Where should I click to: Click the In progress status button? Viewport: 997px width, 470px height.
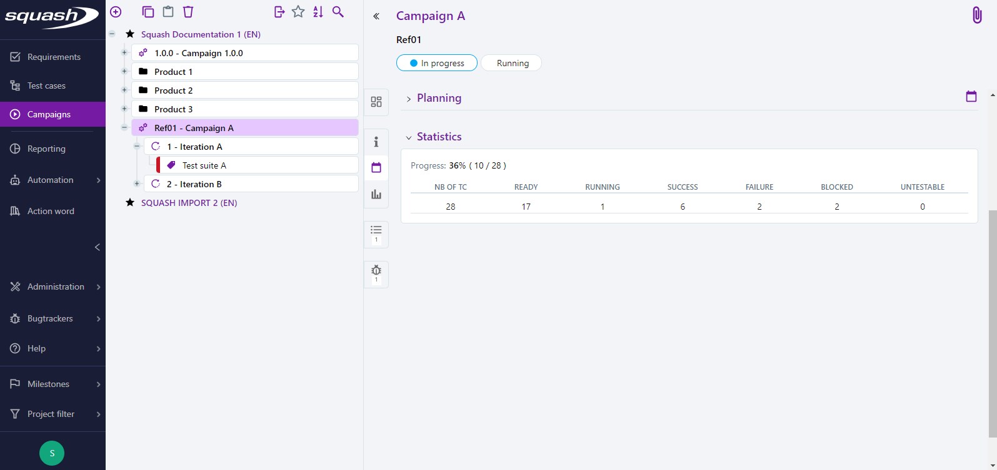point(437,63)
